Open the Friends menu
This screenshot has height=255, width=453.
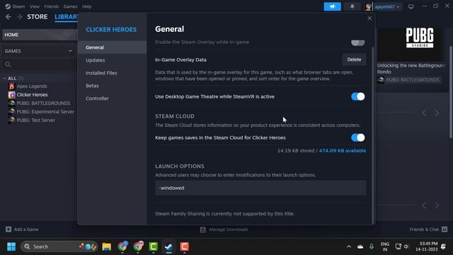pyautogui.click(x=52, y=6)
